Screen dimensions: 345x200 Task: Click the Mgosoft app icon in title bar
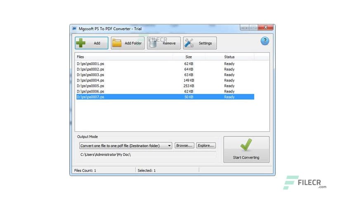(x=74, y=29)
